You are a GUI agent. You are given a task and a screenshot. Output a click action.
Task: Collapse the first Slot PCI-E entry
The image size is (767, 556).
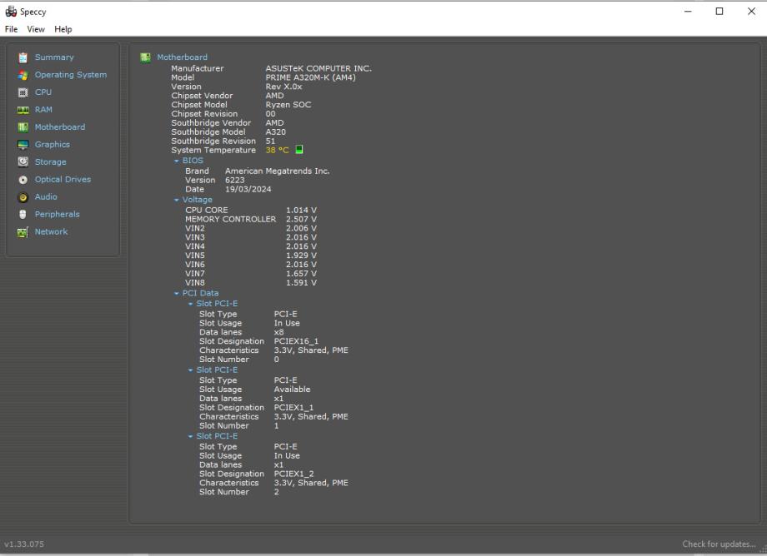(191, 304)
